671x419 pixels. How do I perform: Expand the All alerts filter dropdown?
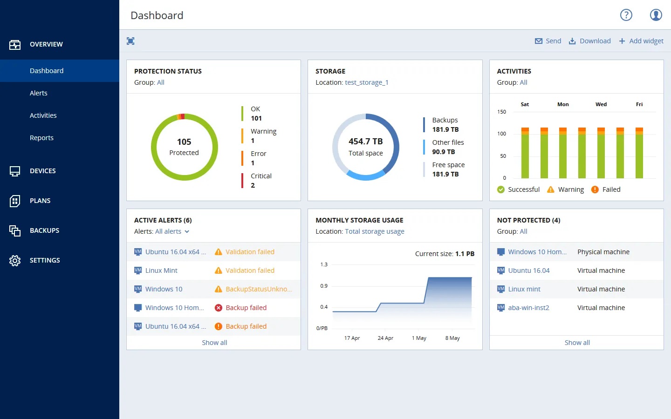pos(172,231)
